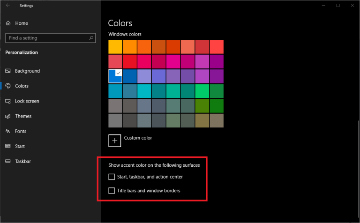360x223 pixels.
Task: Click the Colors palette icon
Action: (8, 86)
